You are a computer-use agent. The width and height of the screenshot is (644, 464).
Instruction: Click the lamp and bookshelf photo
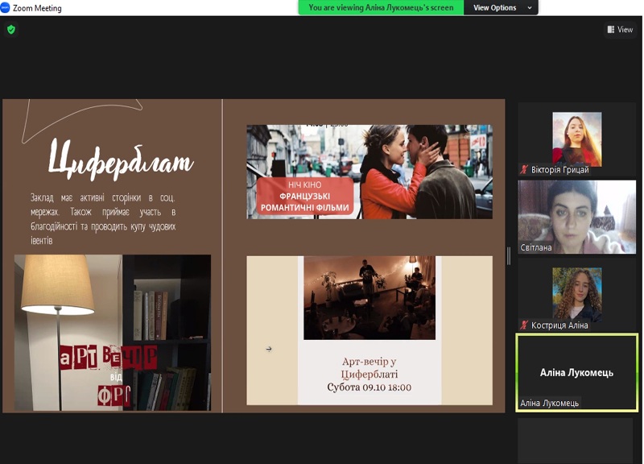click(113, 332)
